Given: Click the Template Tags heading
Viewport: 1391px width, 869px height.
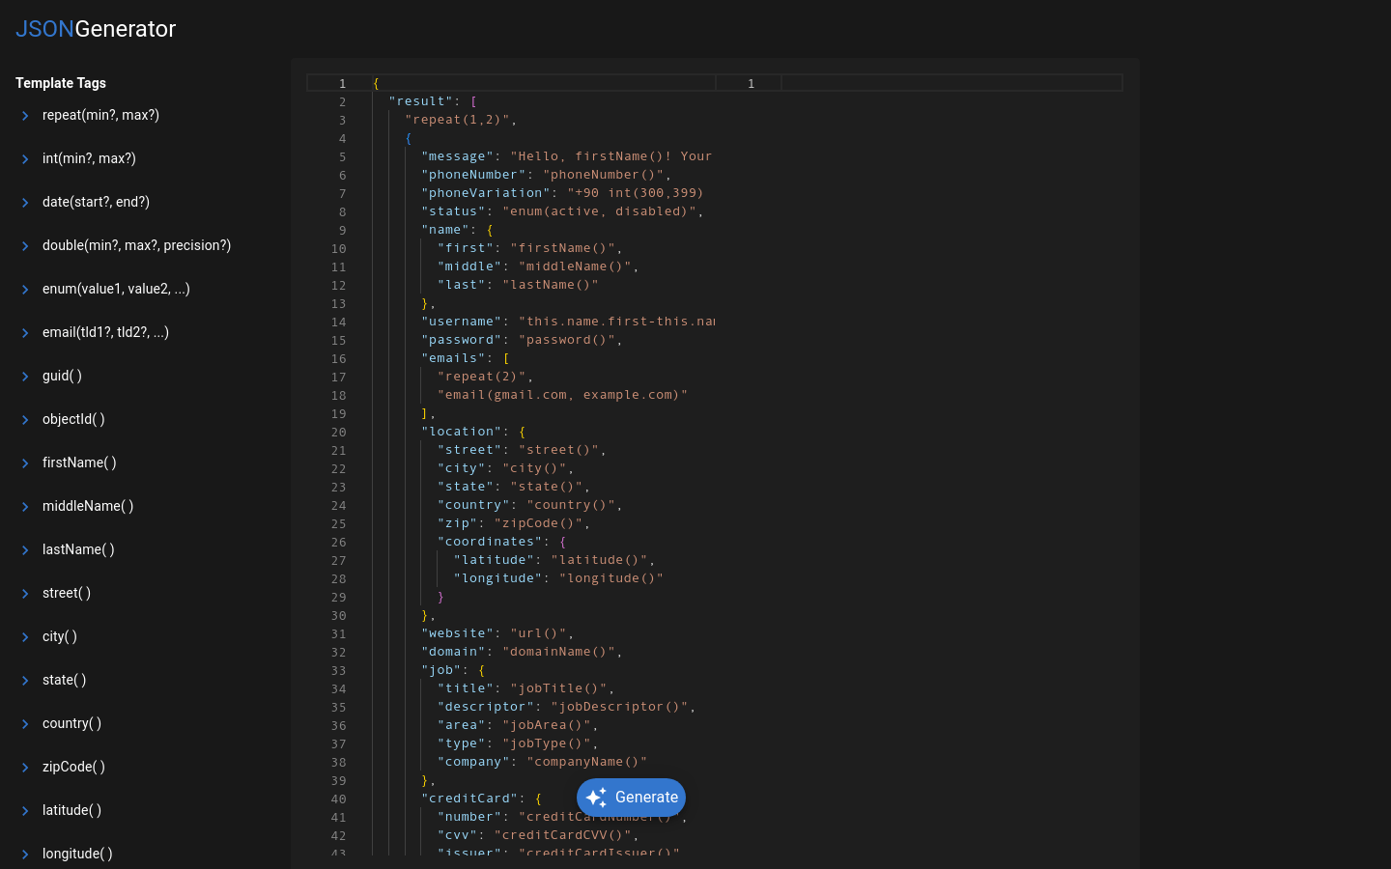Looking at the screenshot, I should [x=61, y=83].
